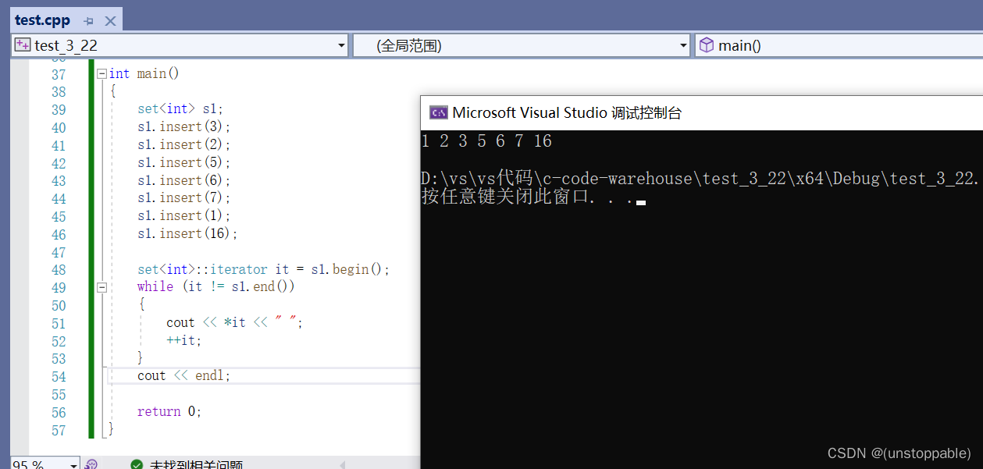Place cursor on the int main() line
This screenshot has height=469, width=983.
pyautogui.click(x=144, y=73)
